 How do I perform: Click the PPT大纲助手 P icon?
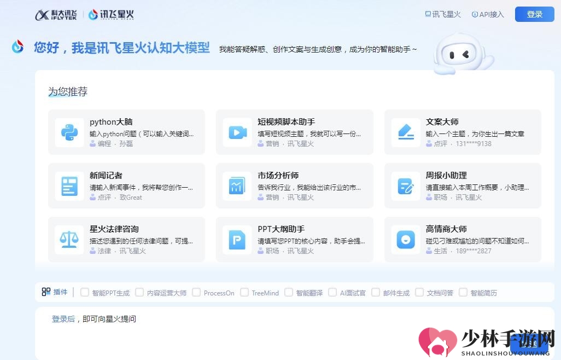(x=237, y=240)
